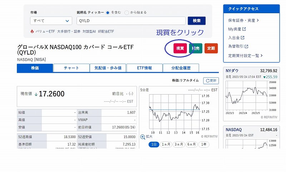Screen dimensions: 286x172
Task: Click the flame trending icon
Action: tap(32, 31)
